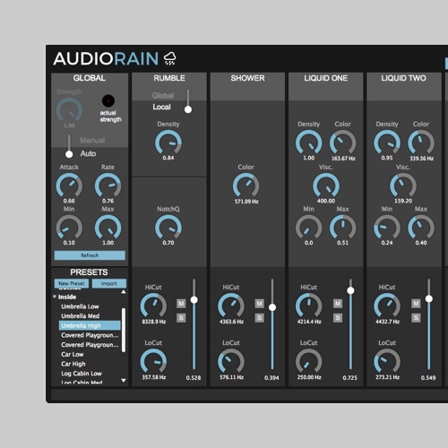This screenshot has height=448, width=448.
Task: Click the rain cloud logo icon
Action: point(170,58)
